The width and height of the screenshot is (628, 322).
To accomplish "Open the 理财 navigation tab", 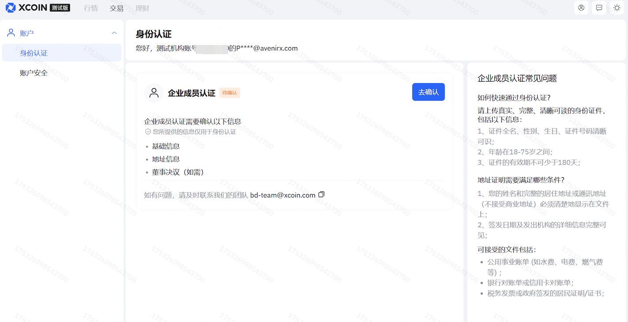I will point(142,8).
